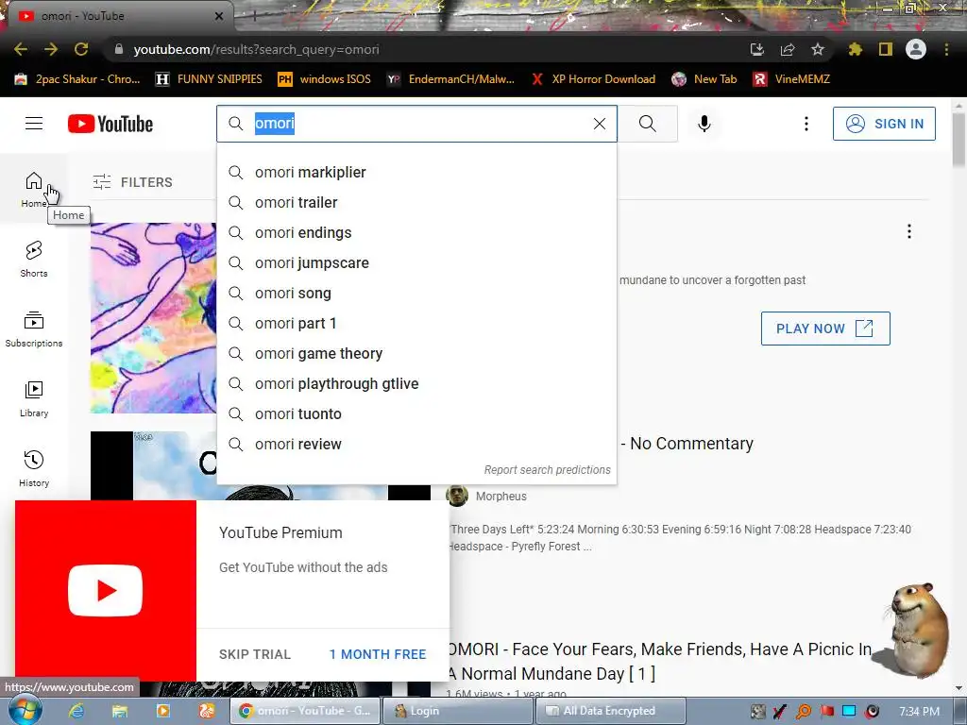Open "VineMEMZ" bookmark
Screen dimensions: 967x725
coord(791,79)
